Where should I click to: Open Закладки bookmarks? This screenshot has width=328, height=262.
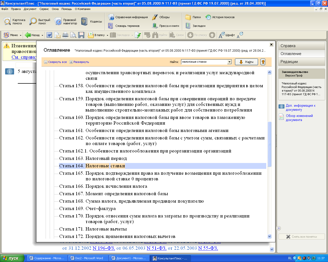coord(196,26)
